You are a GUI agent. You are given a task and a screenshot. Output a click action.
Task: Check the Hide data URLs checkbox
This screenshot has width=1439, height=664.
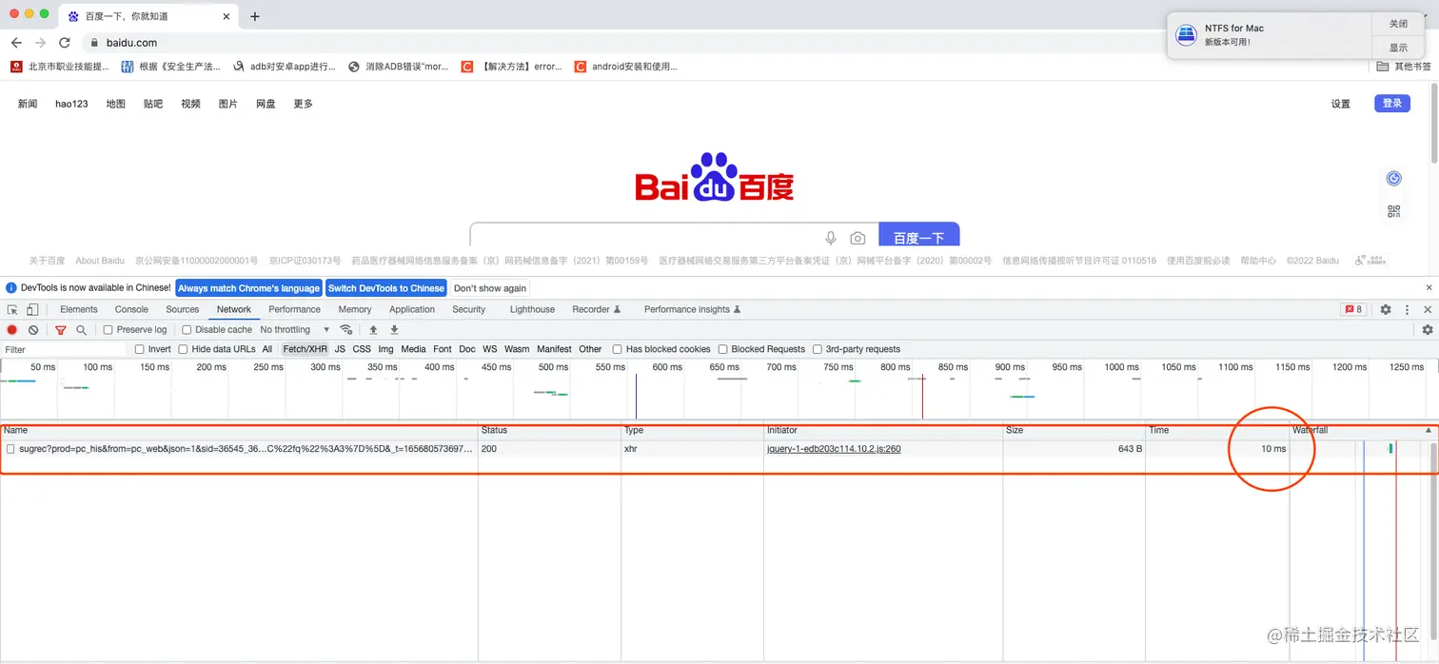click(184, 349)
